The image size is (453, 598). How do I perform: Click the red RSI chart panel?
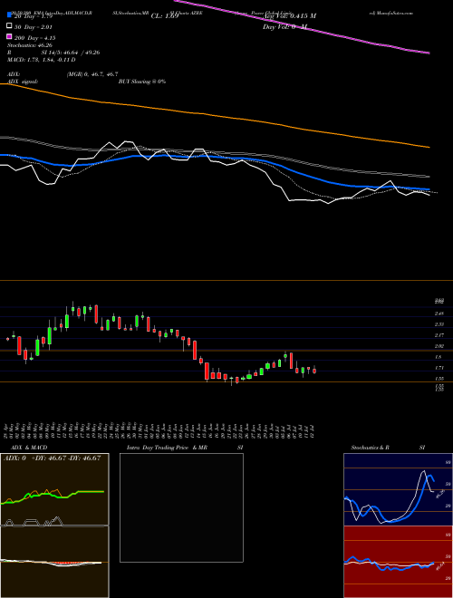click(398, 562)
